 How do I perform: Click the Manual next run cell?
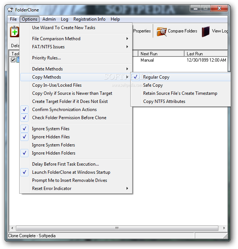pyautogui.click(x=147, y=60)
